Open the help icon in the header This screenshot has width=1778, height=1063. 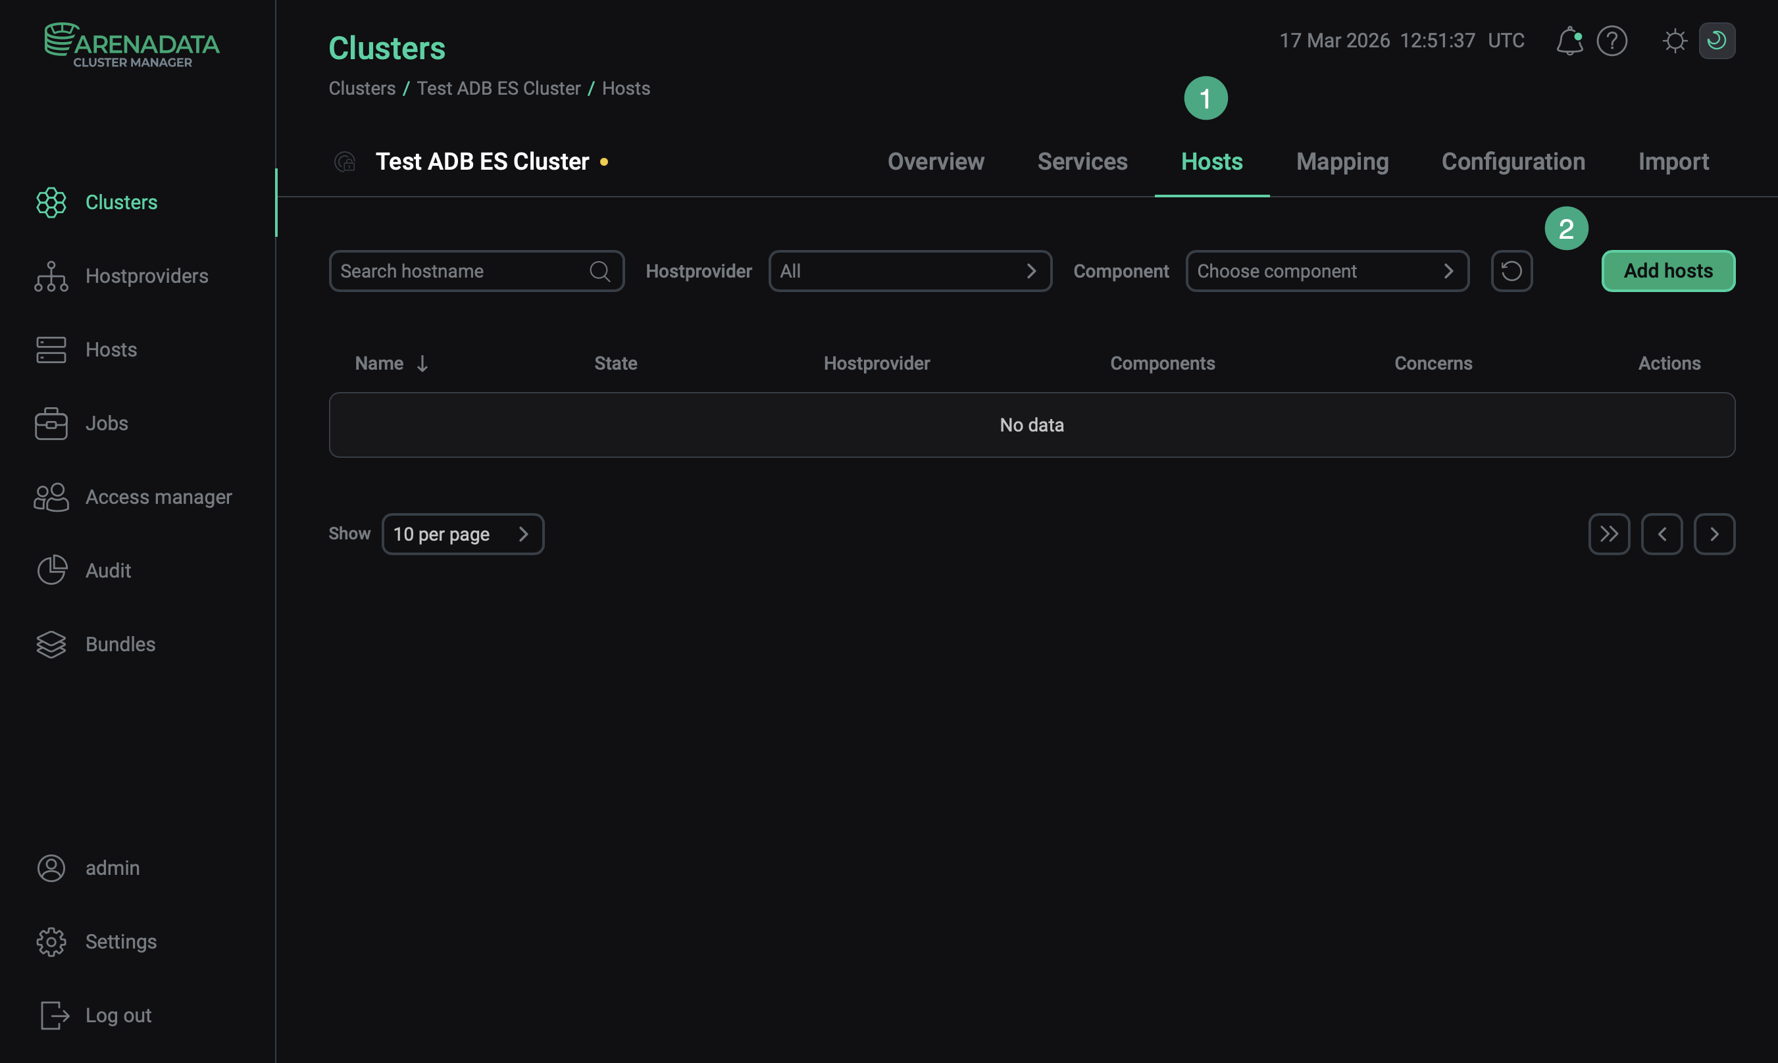tap(1612, 41)
